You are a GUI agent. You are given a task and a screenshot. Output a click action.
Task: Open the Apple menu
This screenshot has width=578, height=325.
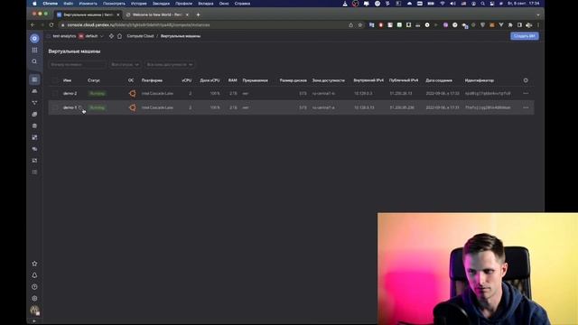tap(34, 4)
